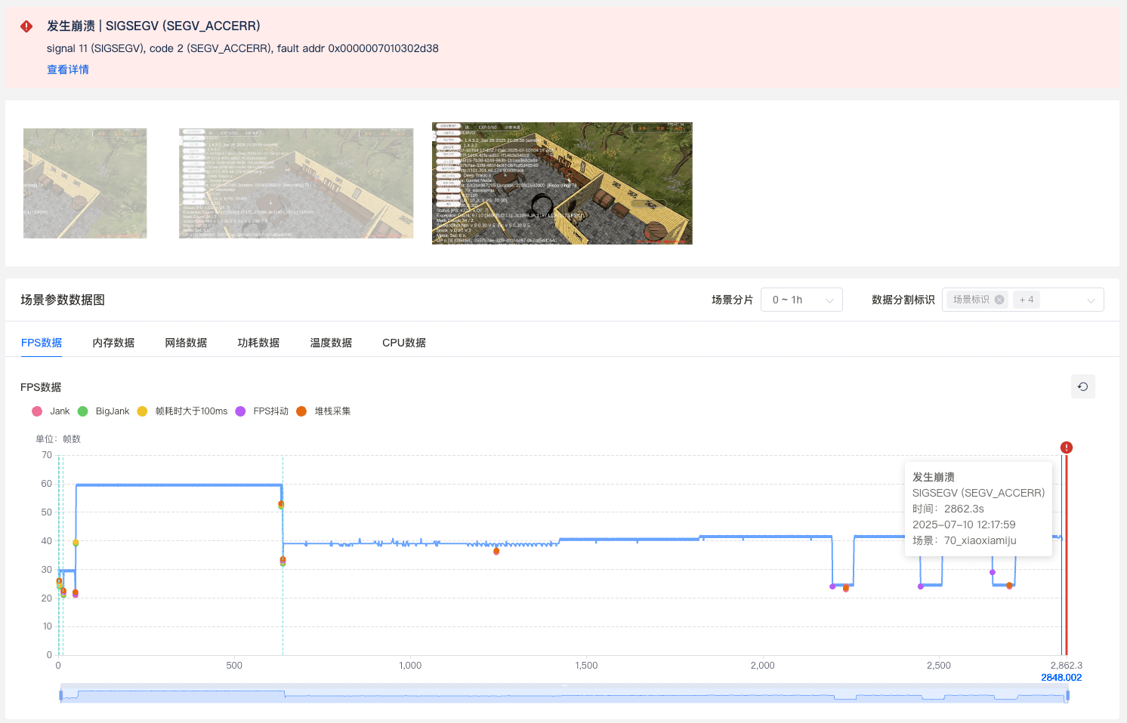Image resolution: width=1127 pixels, height=723 pixels.
Task: Toggle 帧耗时大于100ms legend series
Action: [182, 411]
